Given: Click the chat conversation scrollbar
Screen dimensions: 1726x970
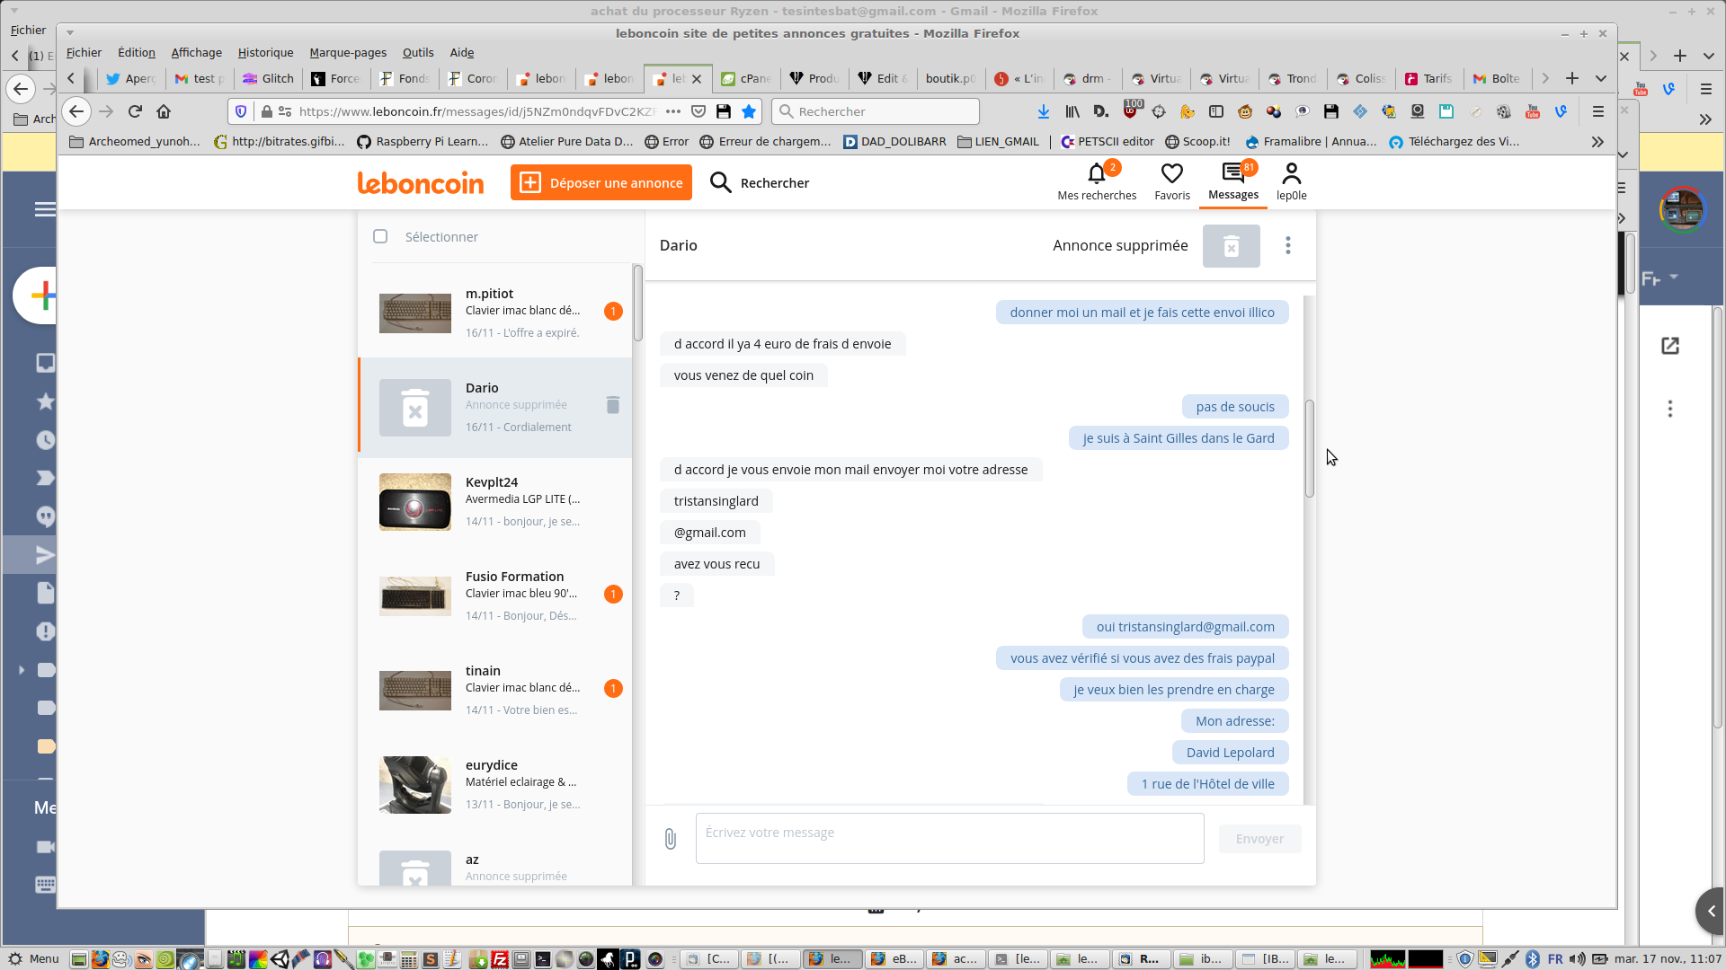Looking at the screenshot, I should pos(1310,449).
